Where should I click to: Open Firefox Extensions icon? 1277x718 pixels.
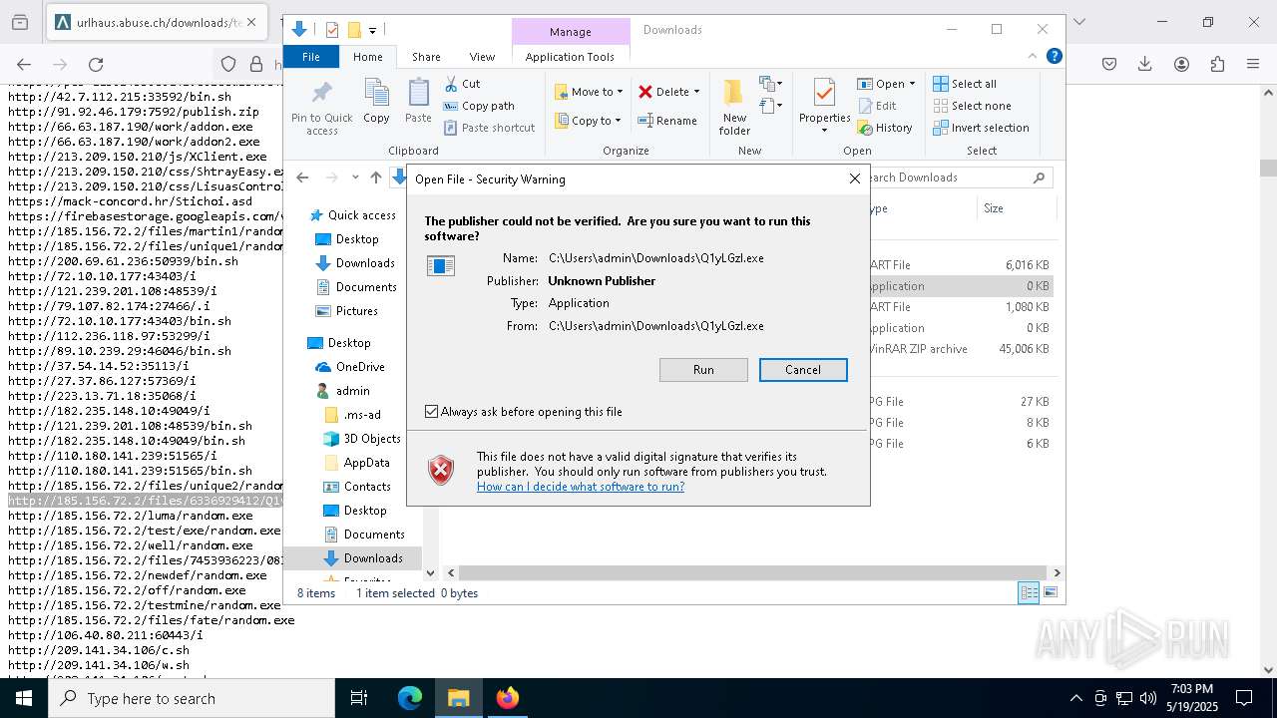[x=1217, y=65]
